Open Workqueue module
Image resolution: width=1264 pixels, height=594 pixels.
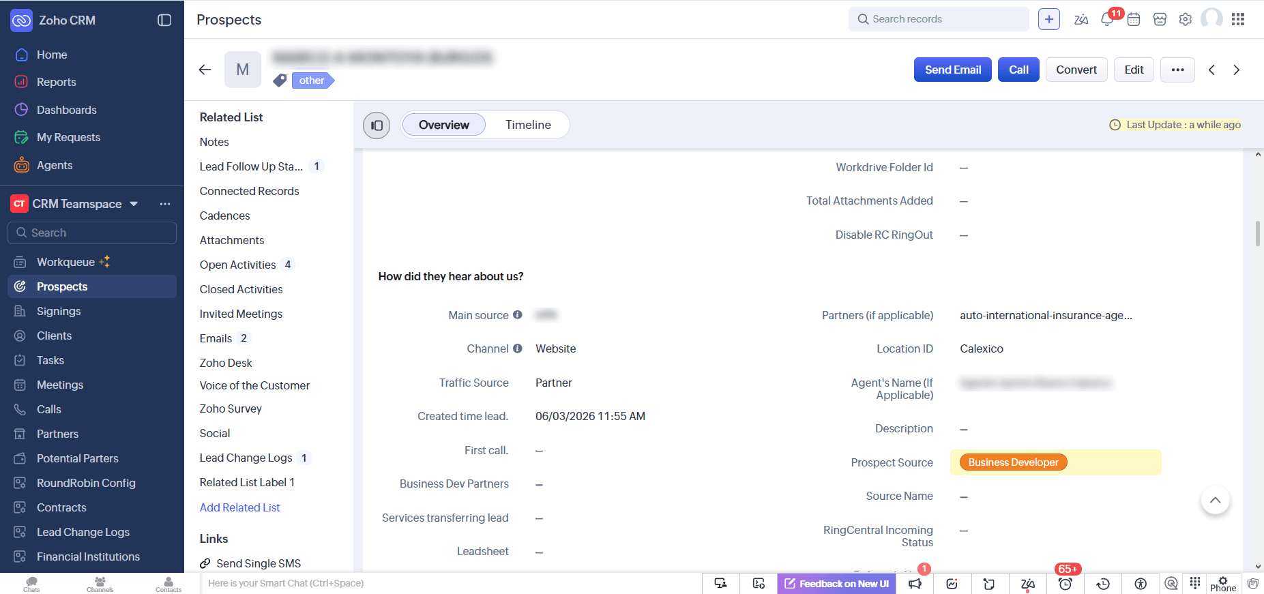(65, 262)
